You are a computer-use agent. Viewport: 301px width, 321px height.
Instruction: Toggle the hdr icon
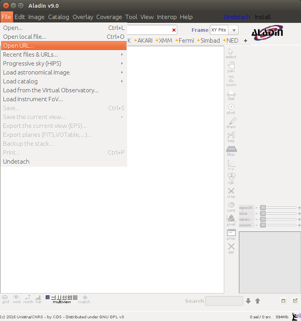[38, 299]
